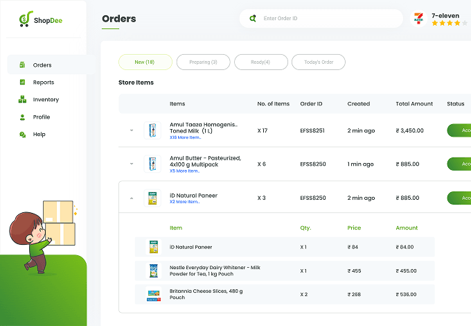The image size is (471, 326).
Task: Open the Britannia Cheese Slices thumbnail
Action: point(154,294)
